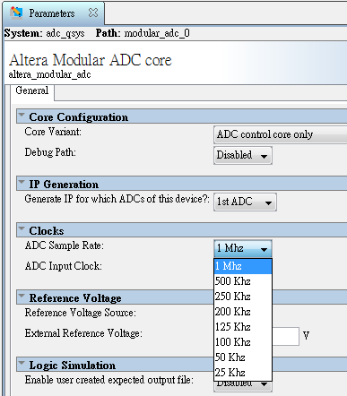Collapse the Logic Simulation section
This screenshot has width=347, height=396.
click(x=22, y=363)
